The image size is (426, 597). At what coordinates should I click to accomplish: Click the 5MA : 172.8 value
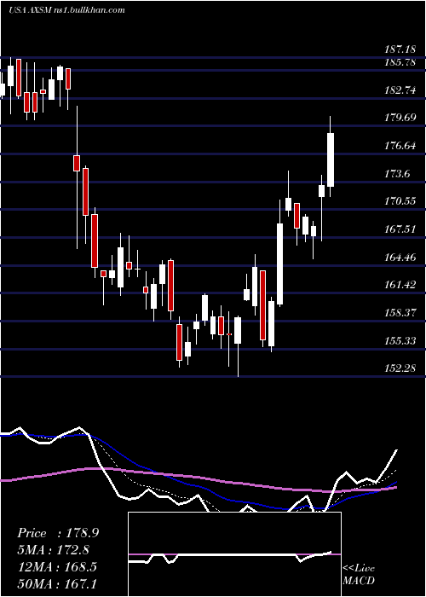pyautogui.click(x=54, y=550)
